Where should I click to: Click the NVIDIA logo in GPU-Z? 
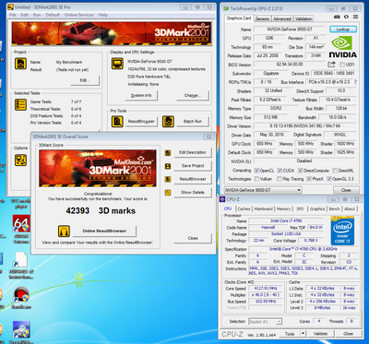tap(343, 47)
